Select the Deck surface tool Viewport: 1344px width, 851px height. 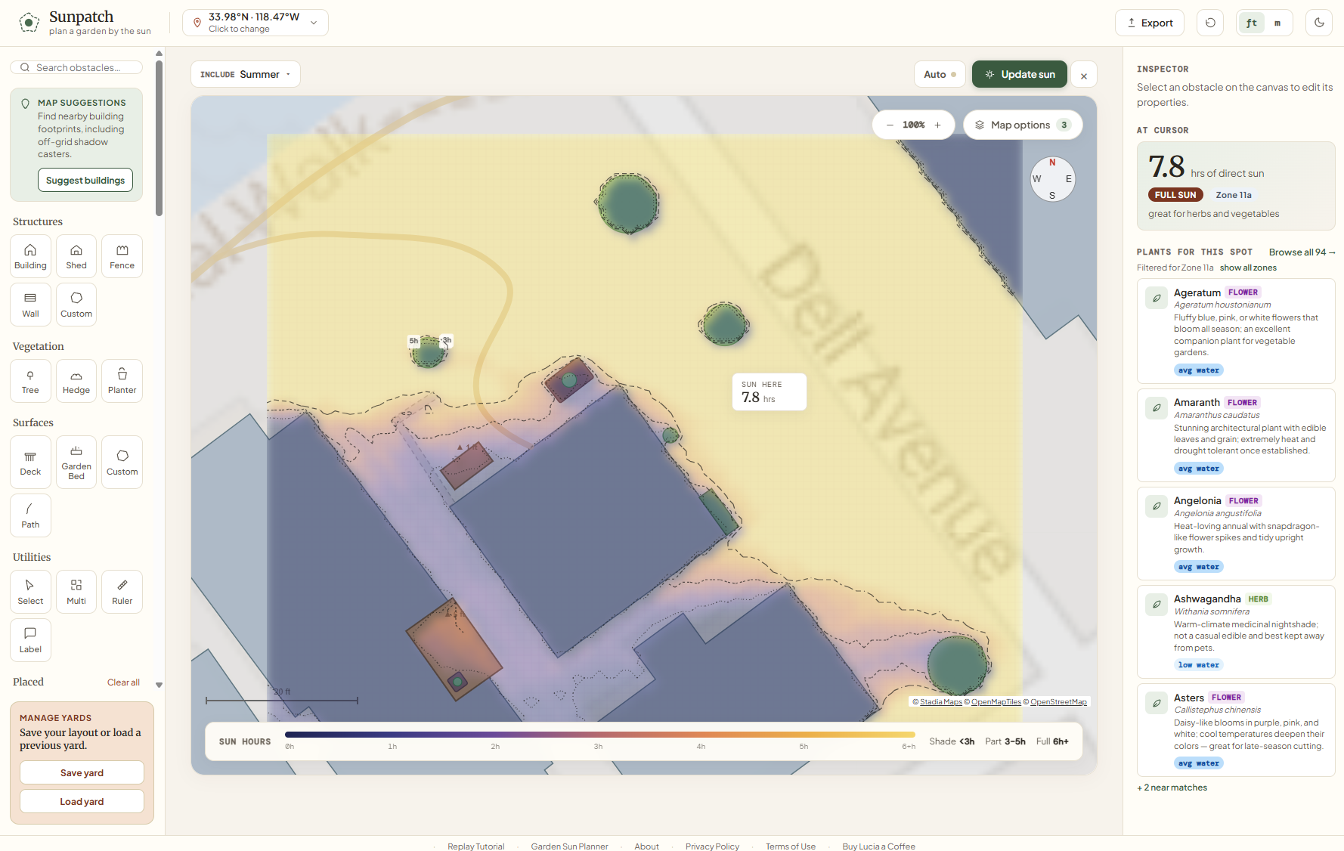[x=30, y=463]
